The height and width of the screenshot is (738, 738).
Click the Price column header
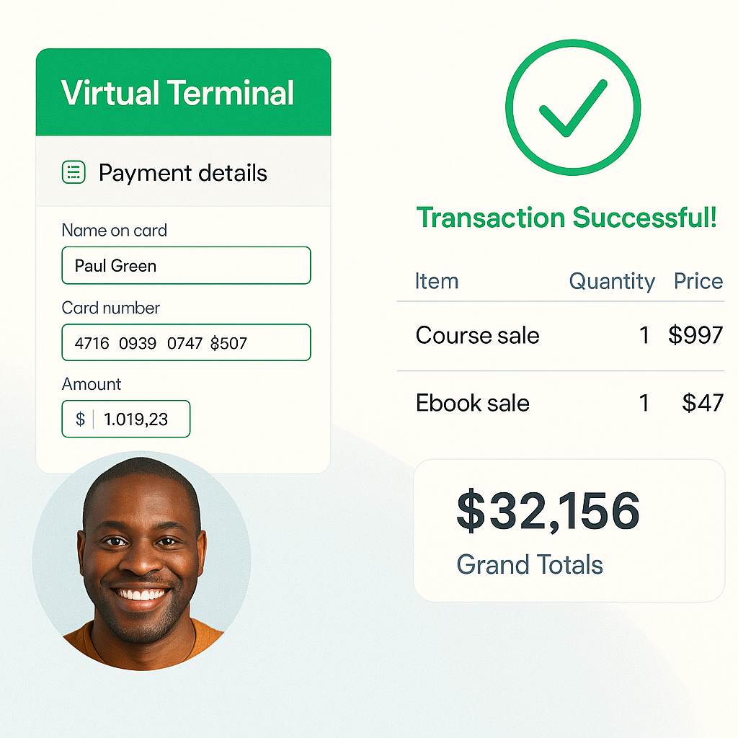(698, 281)
